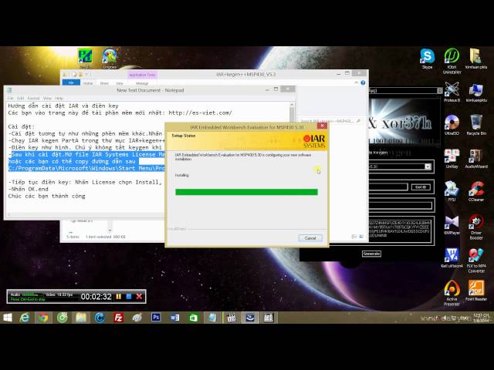Stop the screen recording with blue square

(x=129, y=296)
